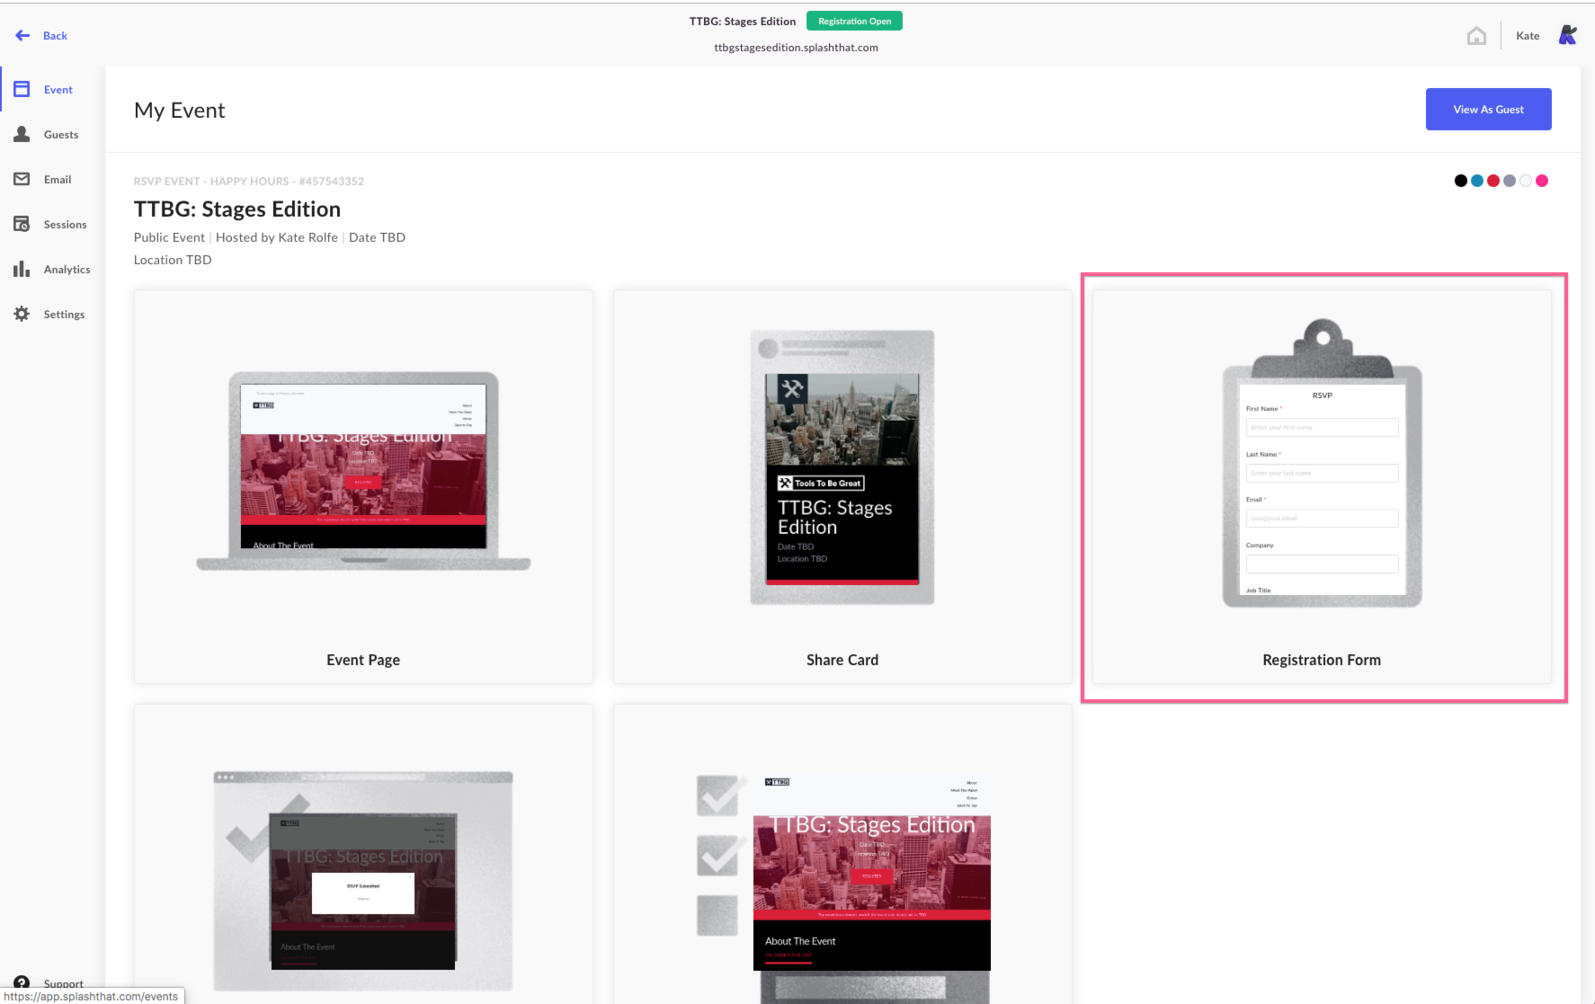Open the checklist event preview card
Image resolution: width=1595 pixels, height=1004 pixels.
coord(842,854)
